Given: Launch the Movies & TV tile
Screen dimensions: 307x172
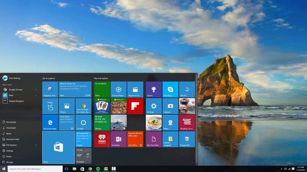Looking at the screenshot, I should [135, 89].
